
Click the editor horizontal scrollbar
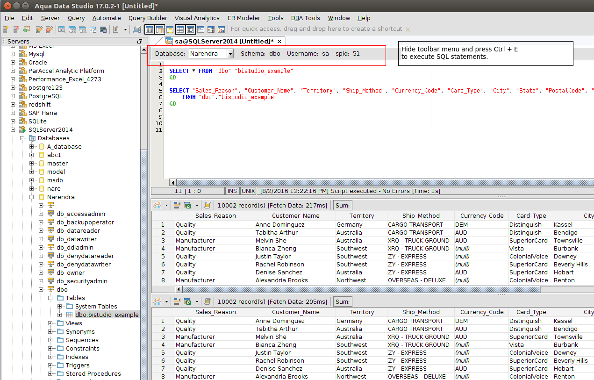[x=374, y=182]
